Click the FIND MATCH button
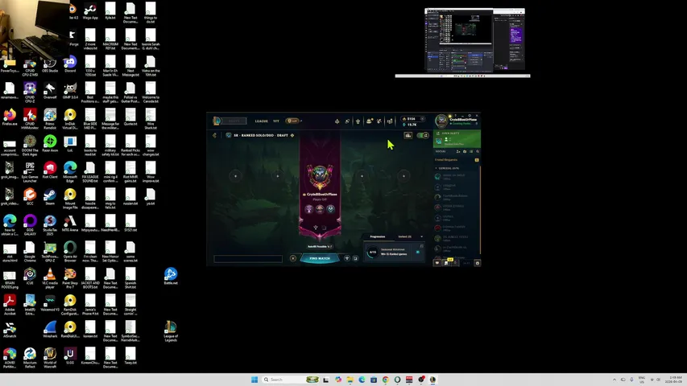 pos(320,258)
